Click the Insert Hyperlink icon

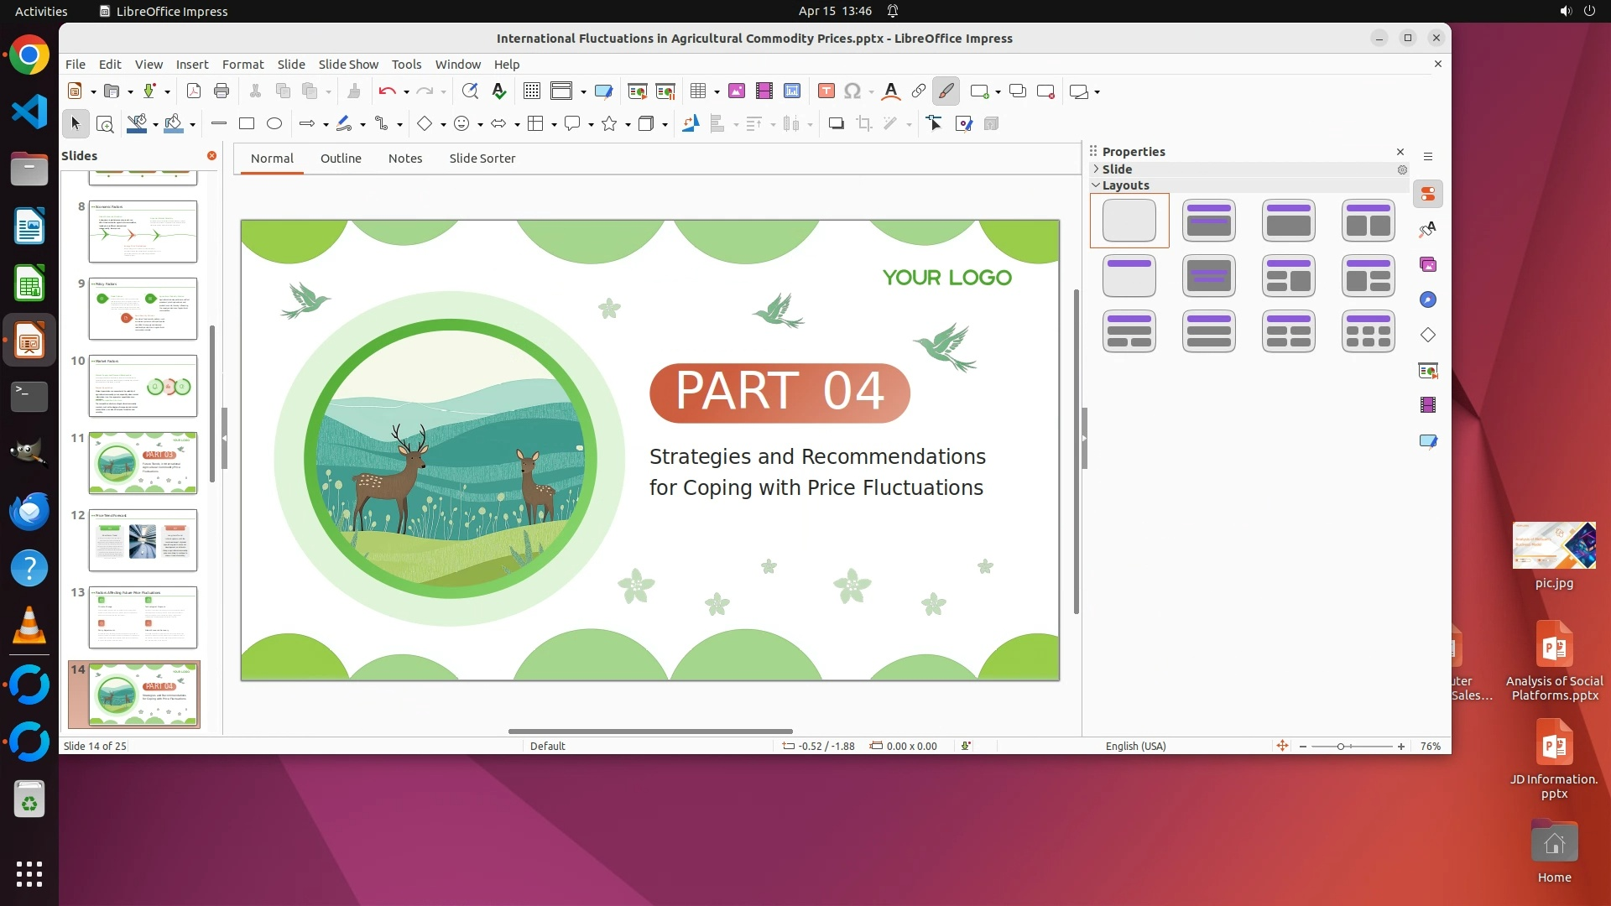tap(919, 91)
